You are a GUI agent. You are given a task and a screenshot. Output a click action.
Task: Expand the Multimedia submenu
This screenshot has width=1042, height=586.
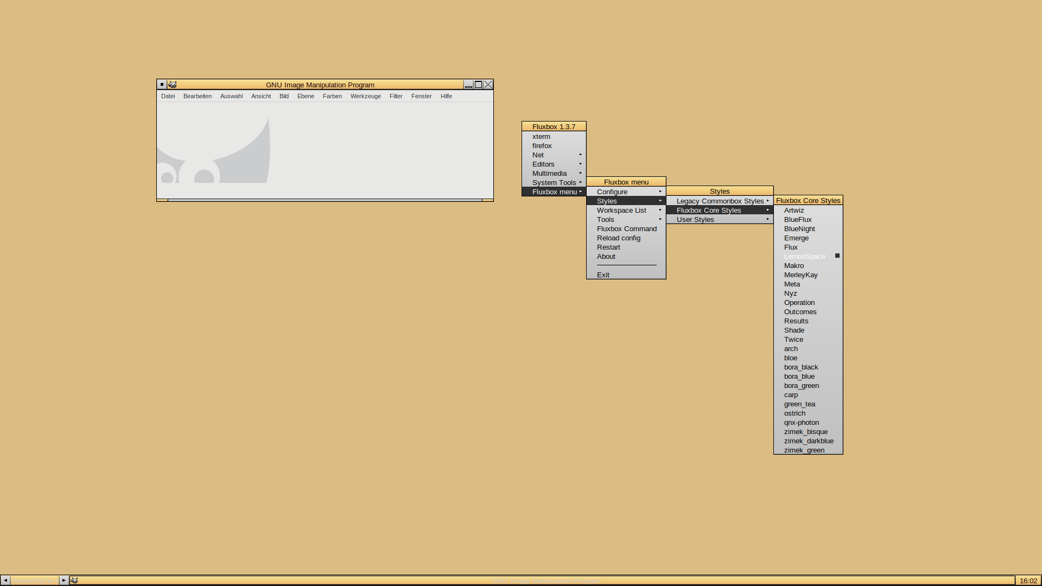(x=554, y=173)
